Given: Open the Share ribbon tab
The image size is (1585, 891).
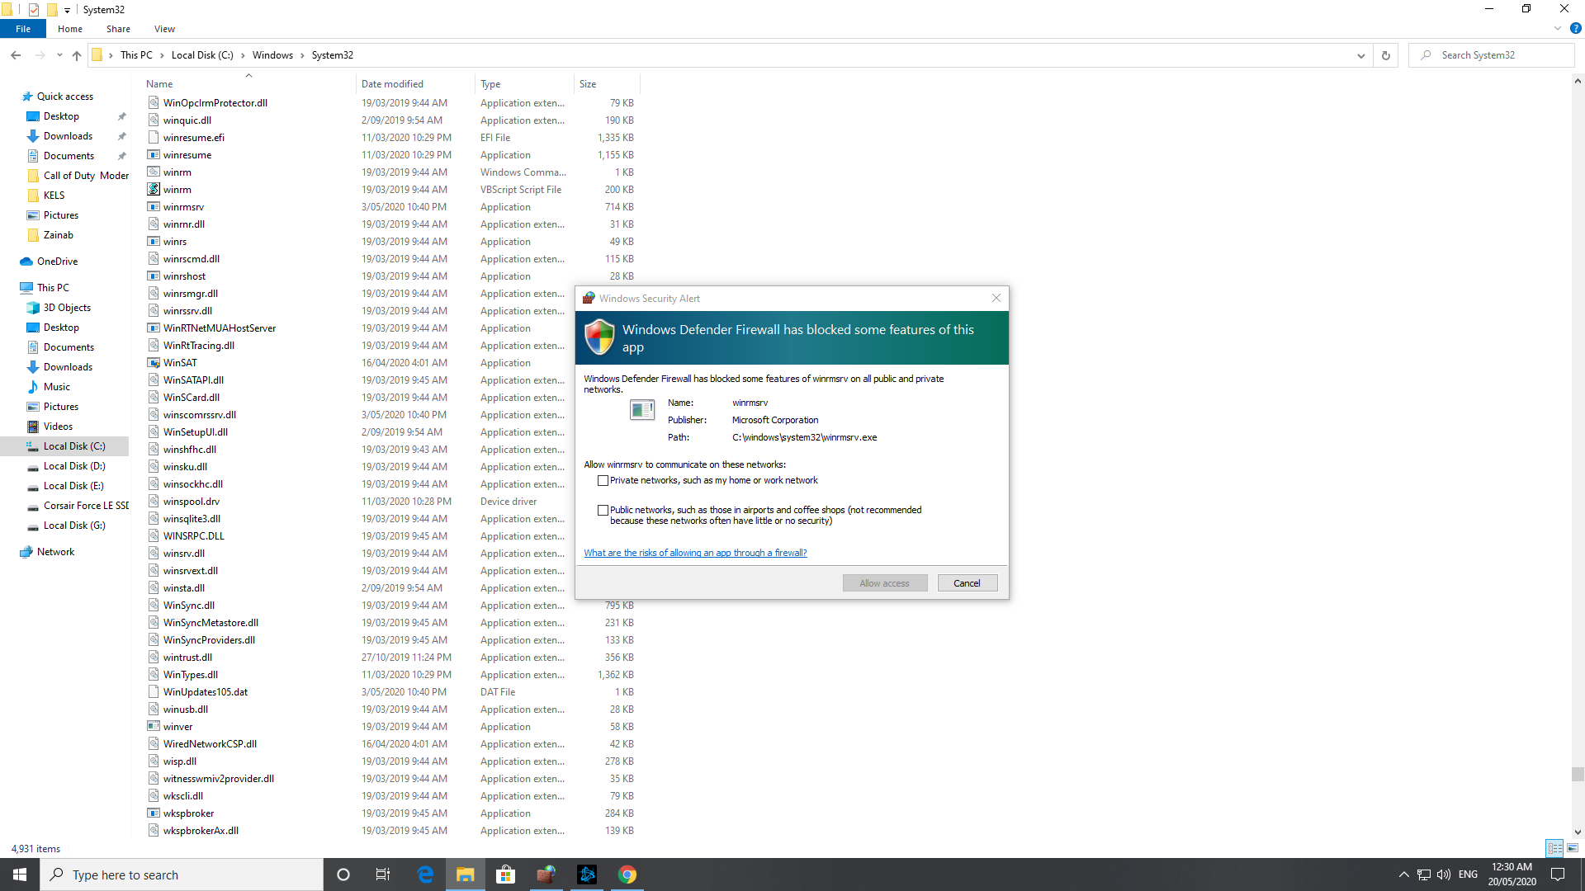Looking at the screenshot, I should coord(118,29).
